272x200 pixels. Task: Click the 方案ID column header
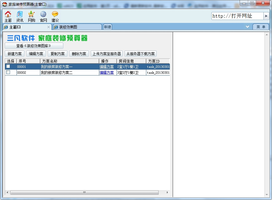(158, 61)
